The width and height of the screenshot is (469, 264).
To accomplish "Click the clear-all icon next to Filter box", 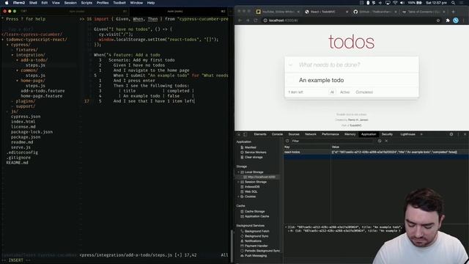I will (x=380, y=141).
